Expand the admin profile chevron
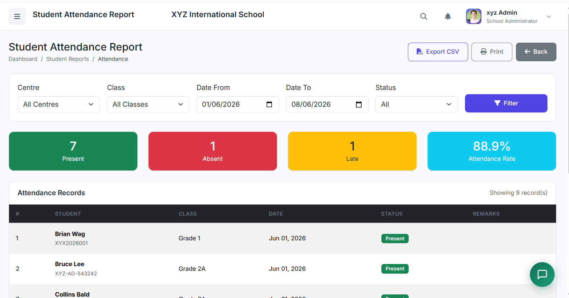Screen dimensions: 569x298 click(x=549, y=16)
